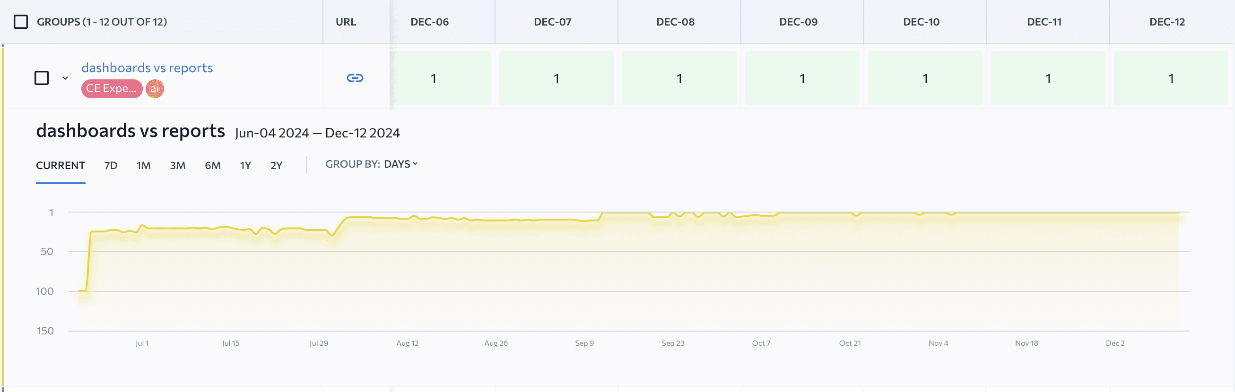Switch to the CURRENT period tab
The image size is (1235, 392).
click(x=61, y=166)
